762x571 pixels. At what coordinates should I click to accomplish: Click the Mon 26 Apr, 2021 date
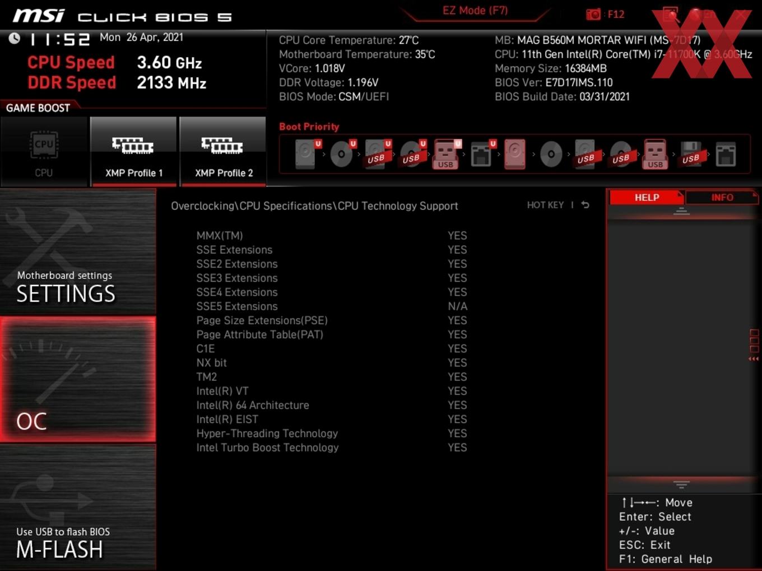tap(141, 37)
